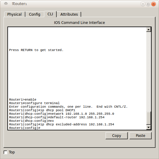
Task: Click the 'IOS Command Line Interface' heading
Action: click(x=79, y=22)
